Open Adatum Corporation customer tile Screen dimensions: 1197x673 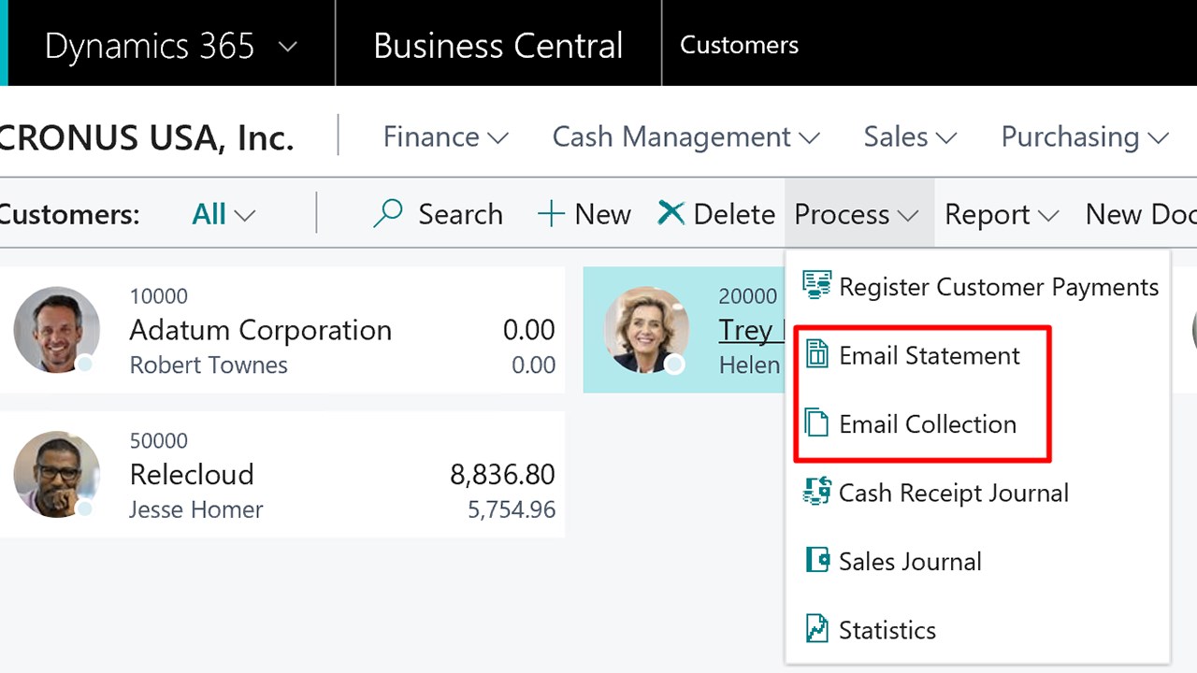(260, 330)
